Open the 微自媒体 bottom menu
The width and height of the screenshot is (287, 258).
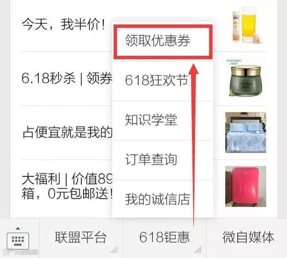[x=247, y=237]
